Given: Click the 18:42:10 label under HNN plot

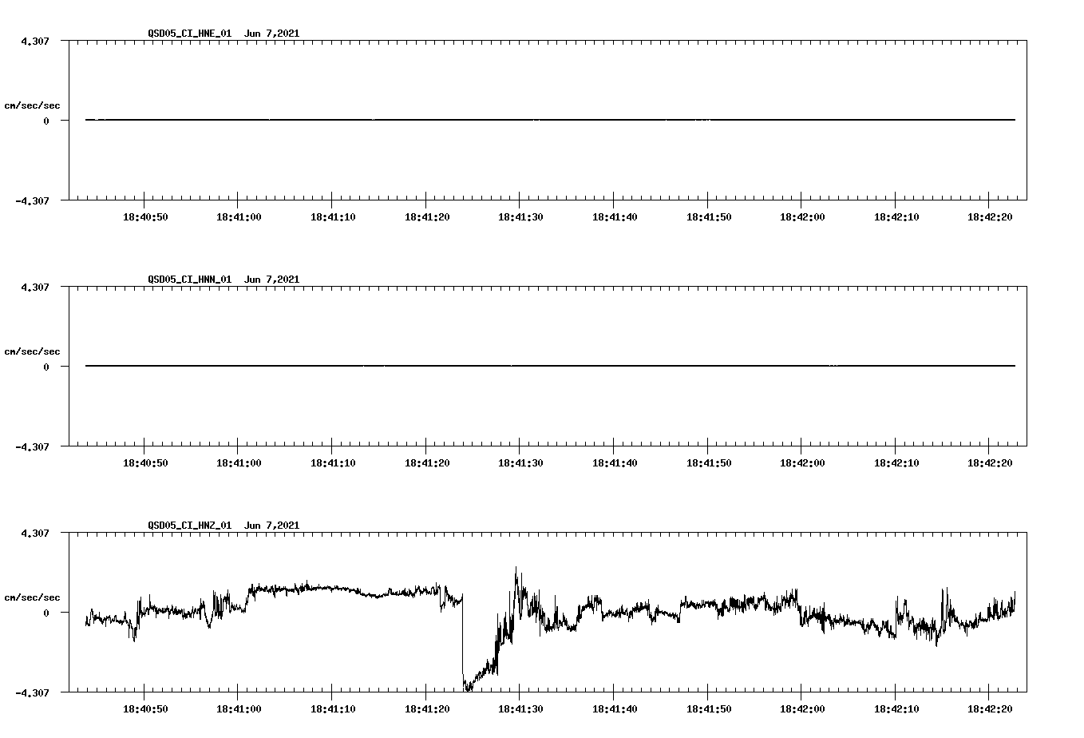Looking at the screenshot, I should pyautogui.click(x=896, y=463).
